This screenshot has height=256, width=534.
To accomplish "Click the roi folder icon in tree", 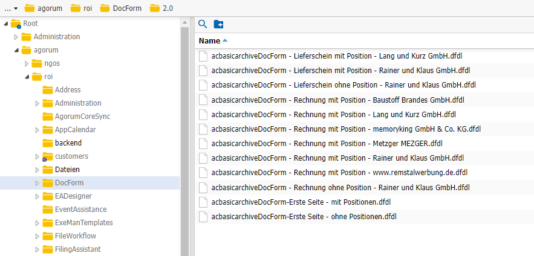I will tap(37, 77).
